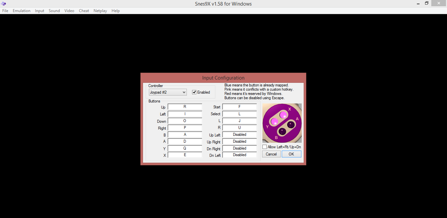Image resolution: width=447 pixels, height=218 pixels.
Task: Focus the X button mapping field
Action: click(x=185, y=155)
